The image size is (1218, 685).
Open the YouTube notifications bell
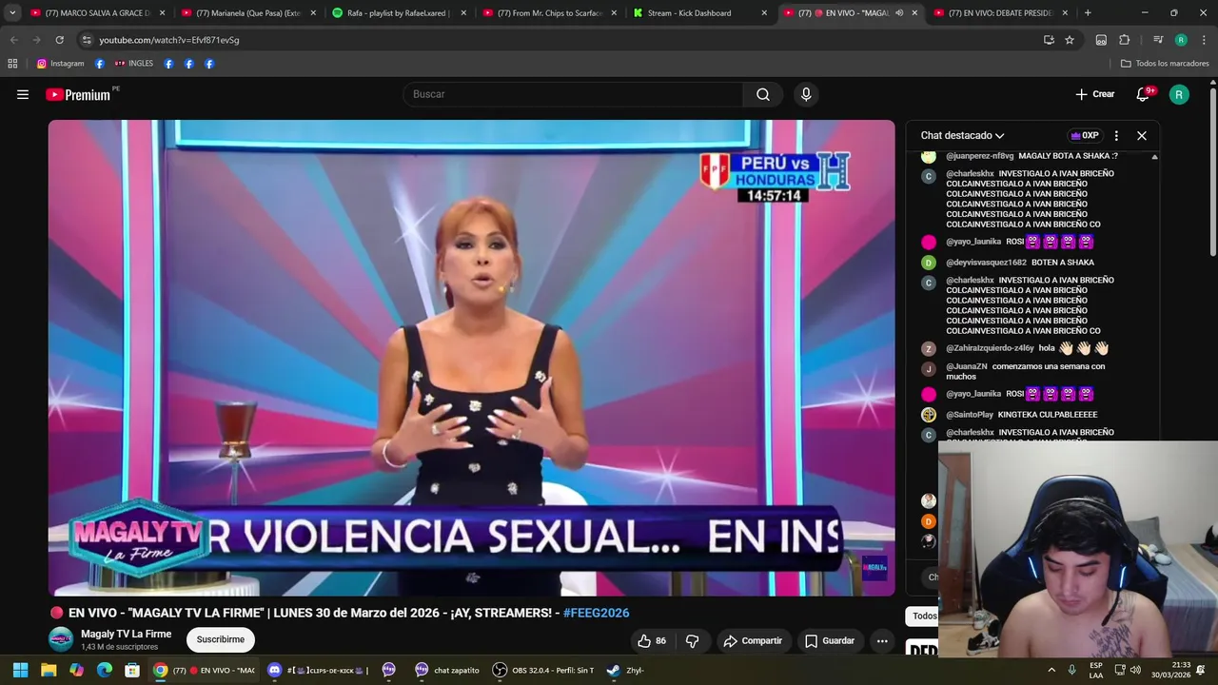pyautogui.click(x=1144, y=94)
